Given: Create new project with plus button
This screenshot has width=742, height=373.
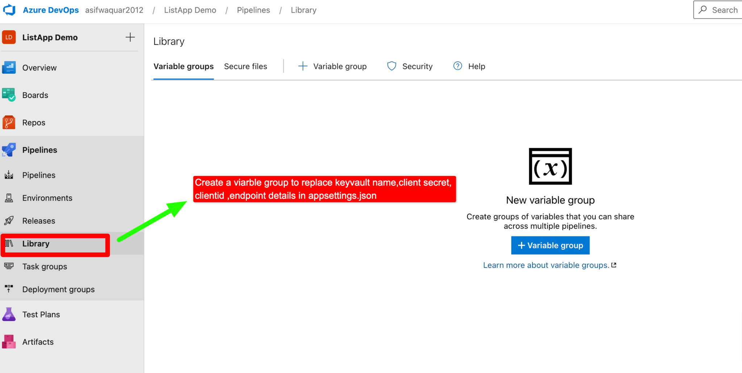Looking at the screenshot, I should point(130,37).
